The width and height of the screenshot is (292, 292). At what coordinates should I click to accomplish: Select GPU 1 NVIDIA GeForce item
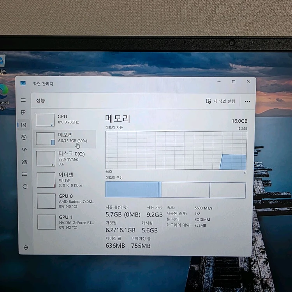tap(66, 222)
